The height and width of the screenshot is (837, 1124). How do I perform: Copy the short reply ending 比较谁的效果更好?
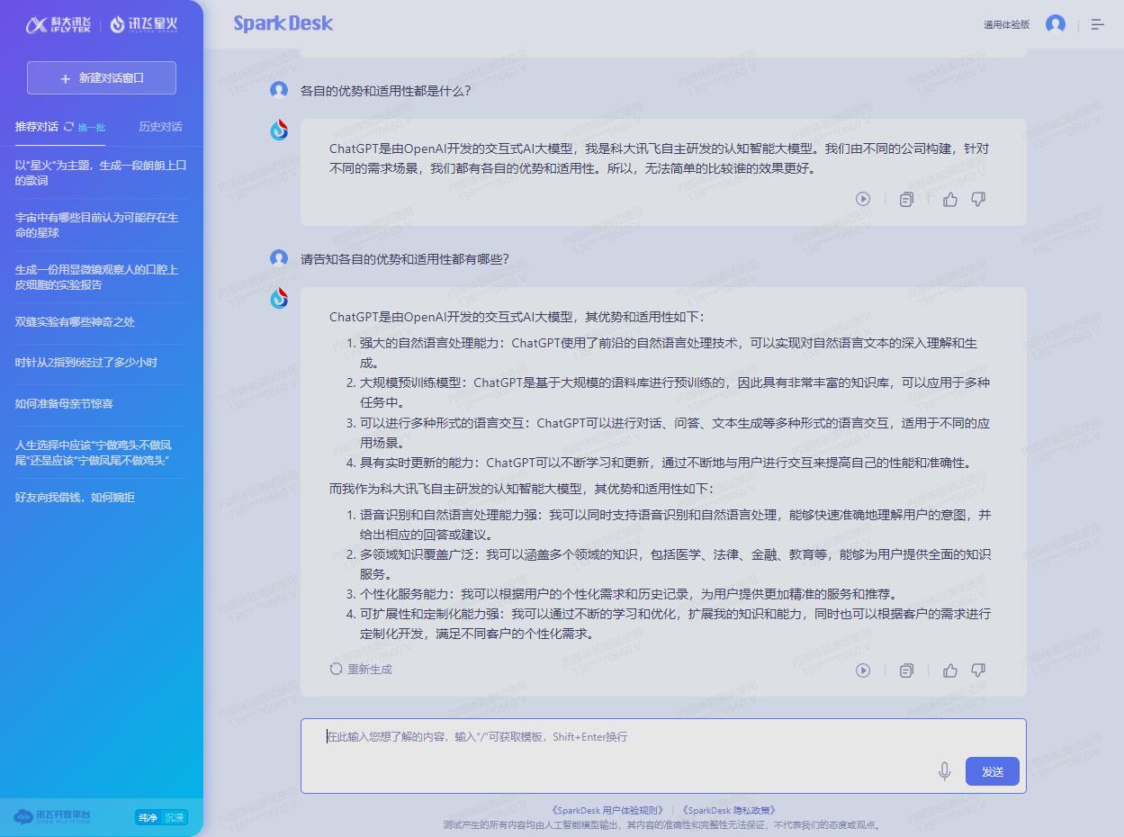pyautogui.click(x=906, y=199)
